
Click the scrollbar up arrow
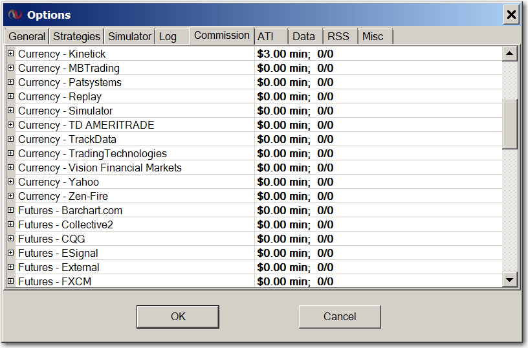[510, 54]
